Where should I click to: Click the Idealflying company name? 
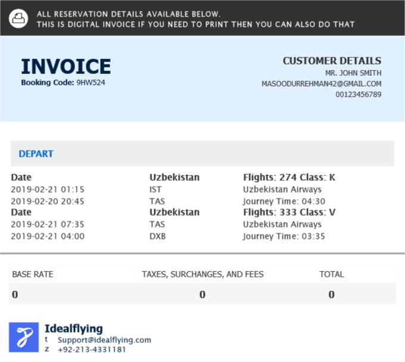73,329
